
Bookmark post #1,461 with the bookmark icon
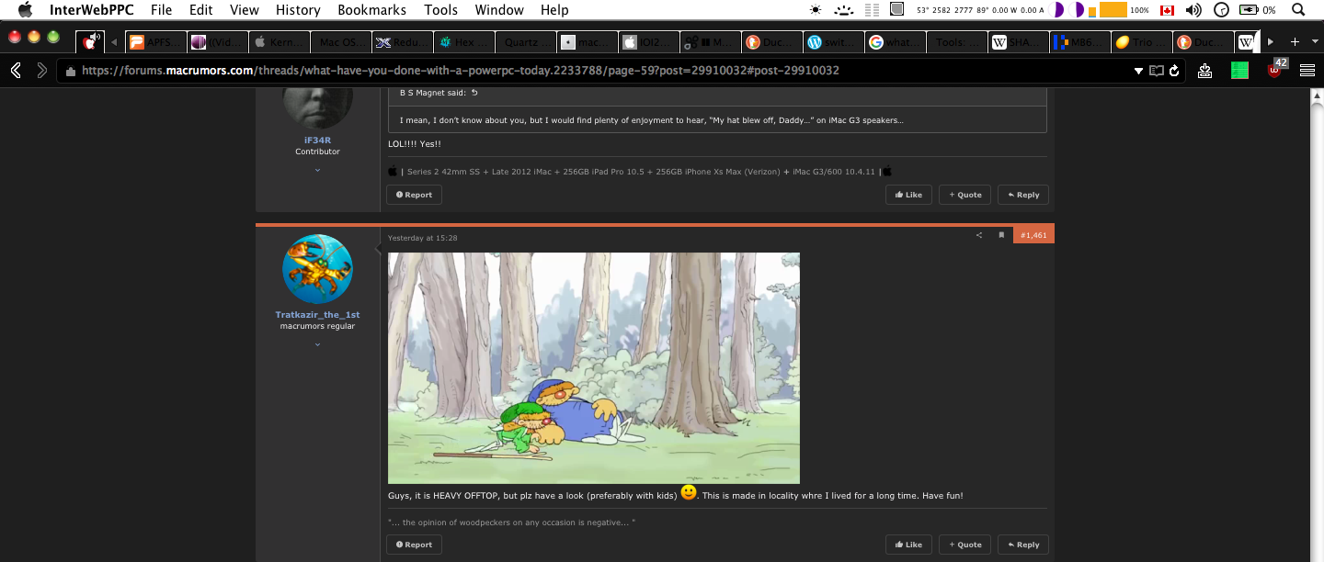point(1001,235)
